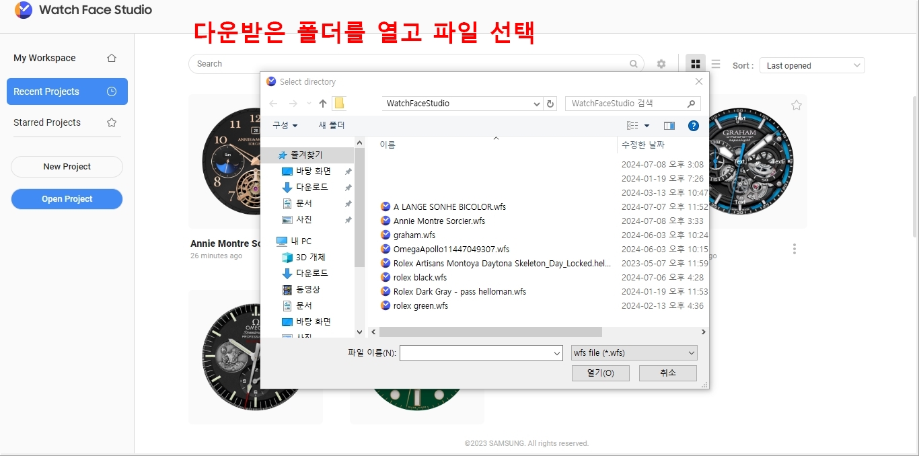Image resolution: width=919 pixels, height=456 pixels.
Task: Select Annie Montre Sorcier.wfs file
Action: point(439,221)
